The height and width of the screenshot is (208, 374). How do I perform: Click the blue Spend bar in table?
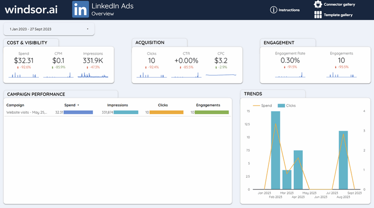78,112
